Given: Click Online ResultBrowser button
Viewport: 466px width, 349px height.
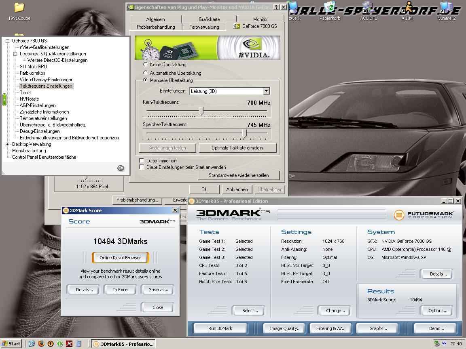Looking at the screenshot, I should click(x=120, y=258).
